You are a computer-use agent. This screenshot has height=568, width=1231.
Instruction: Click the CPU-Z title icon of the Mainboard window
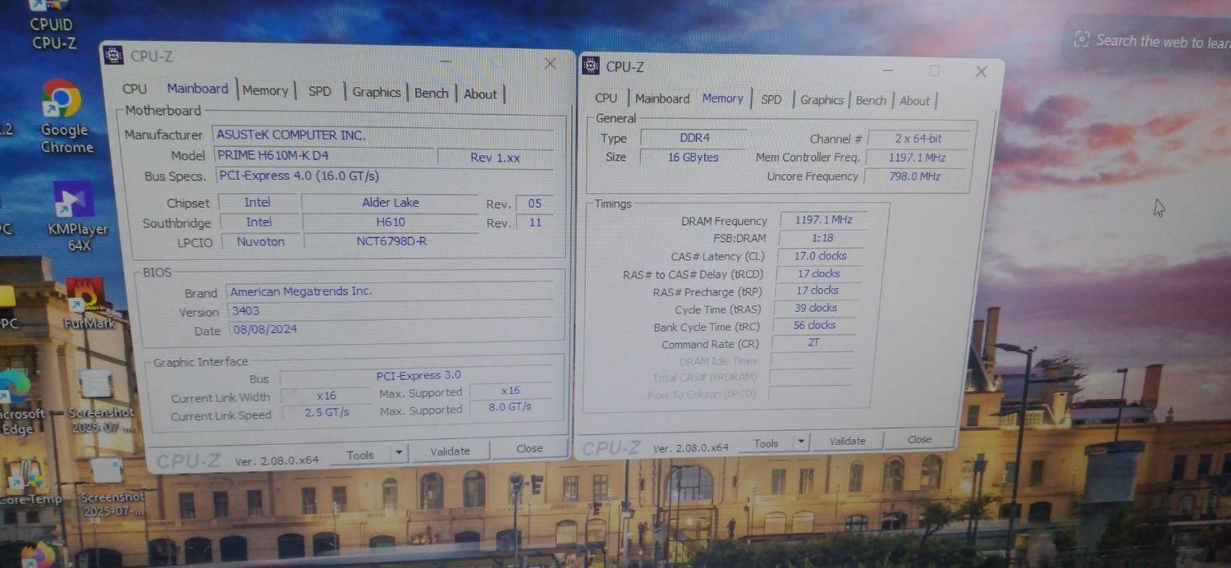pos(112,56)
